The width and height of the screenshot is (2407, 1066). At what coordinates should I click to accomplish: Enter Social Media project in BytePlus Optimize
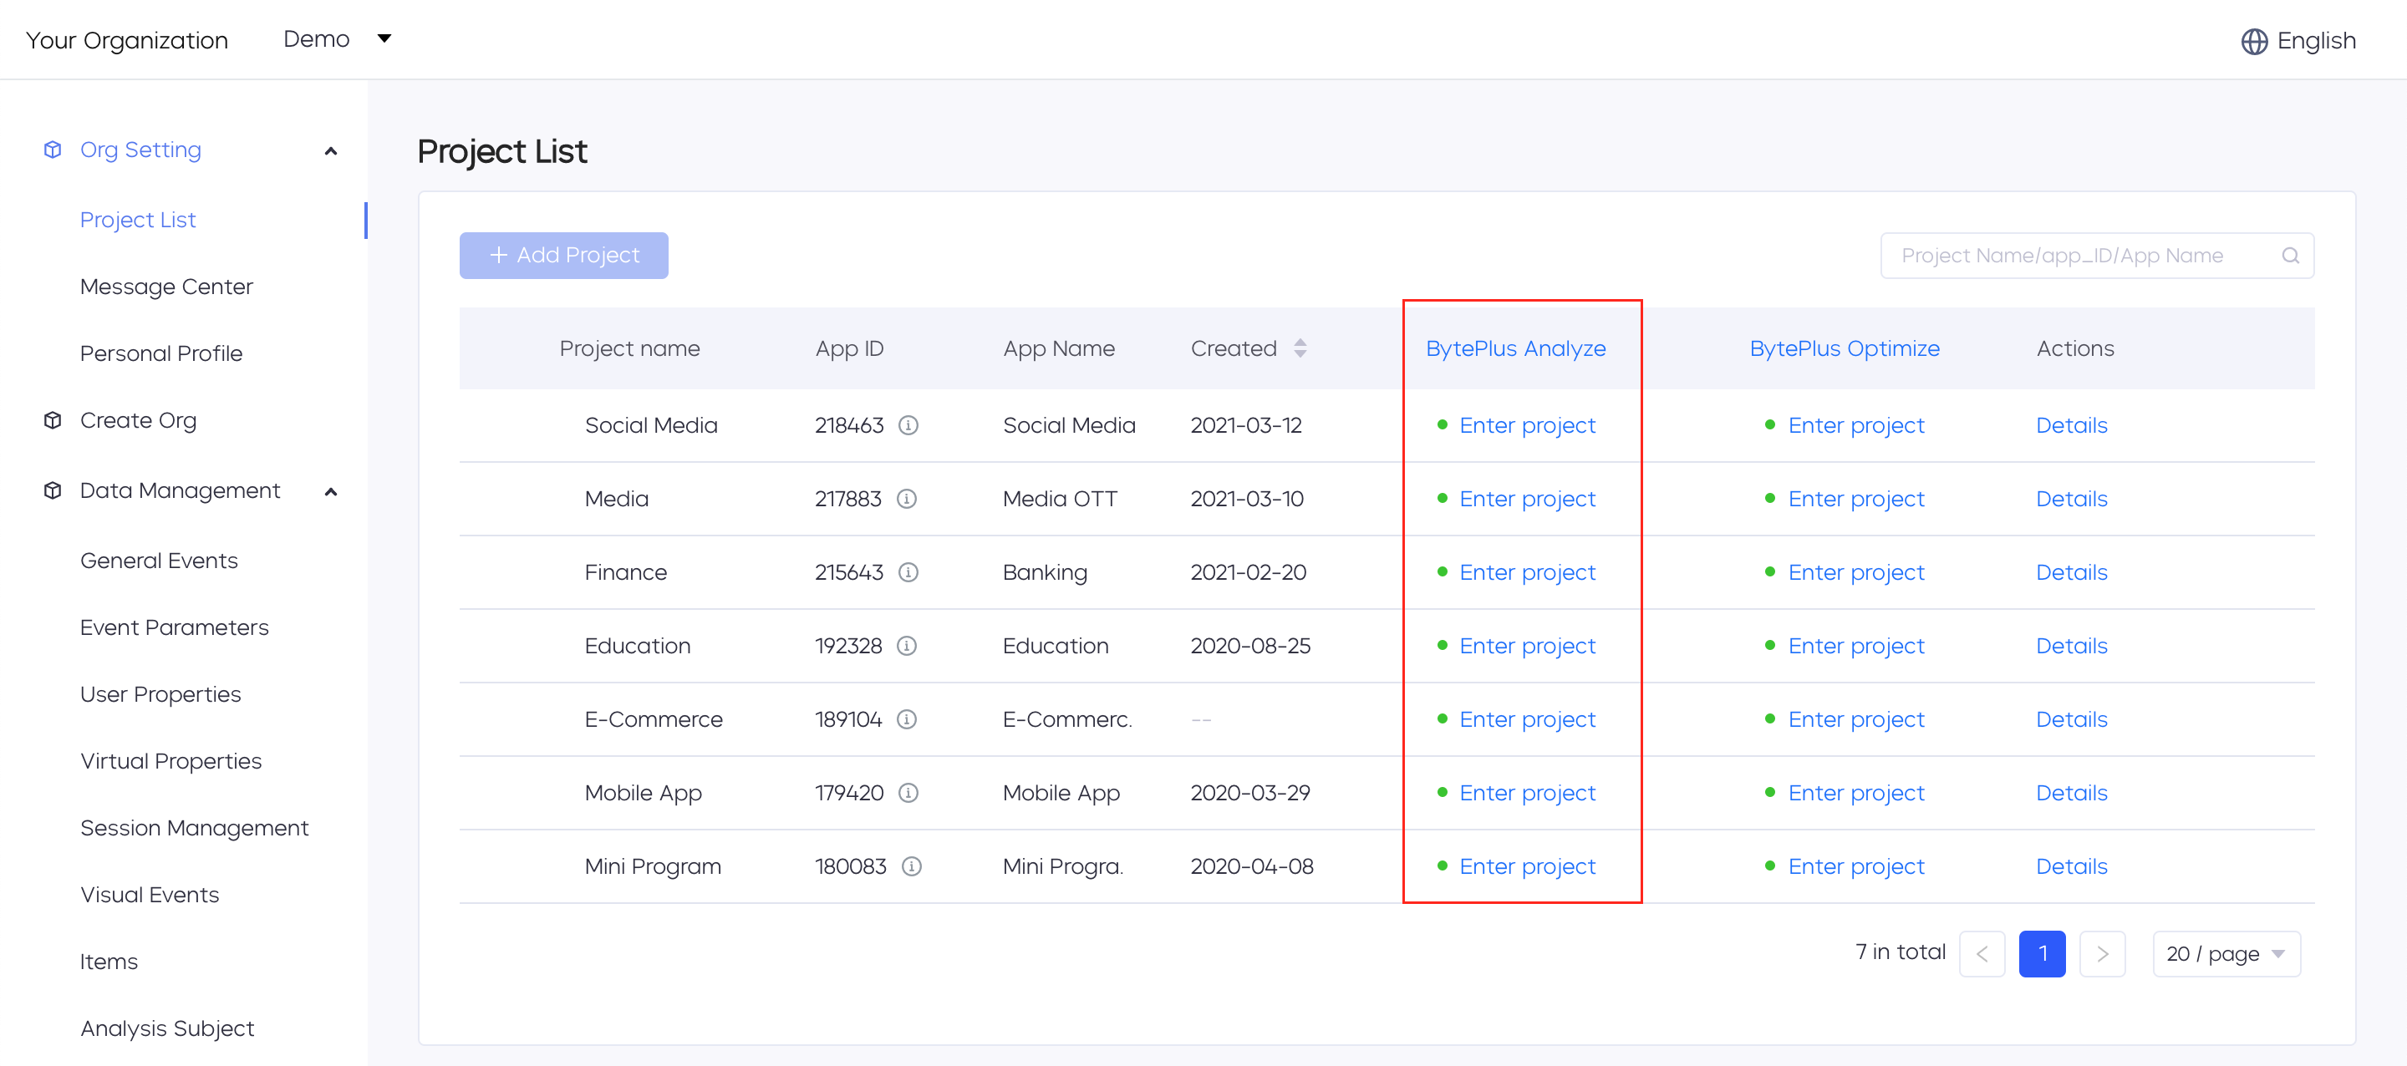point(1855,425)
